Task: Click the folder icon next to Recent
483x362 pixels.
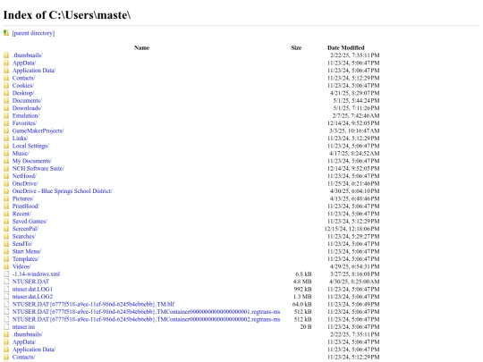Action: [x=6, y=214]
